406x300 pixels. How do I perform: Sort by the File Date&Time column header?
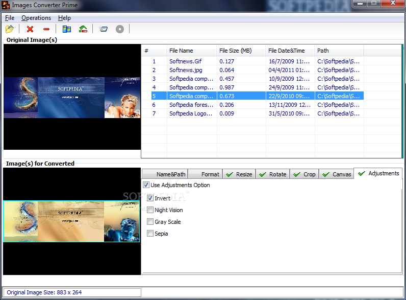290,51
